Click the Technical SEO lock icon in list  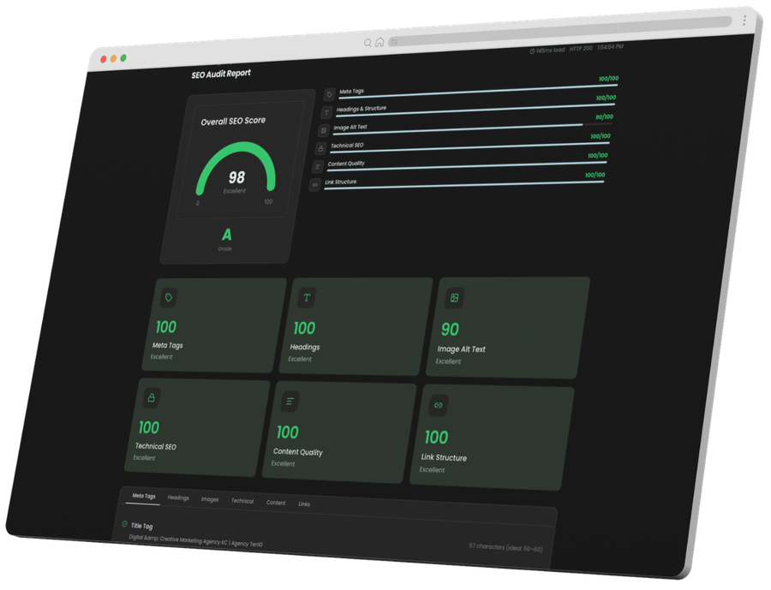pyautogui.click(x=320, y=148)
